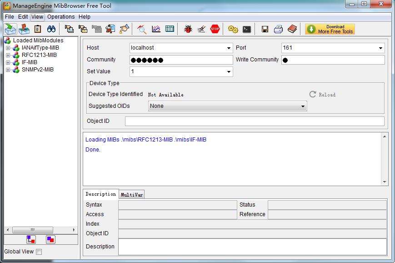Click the Load MIB module toolbar icon
395x263 pixels.
(10, 29)
